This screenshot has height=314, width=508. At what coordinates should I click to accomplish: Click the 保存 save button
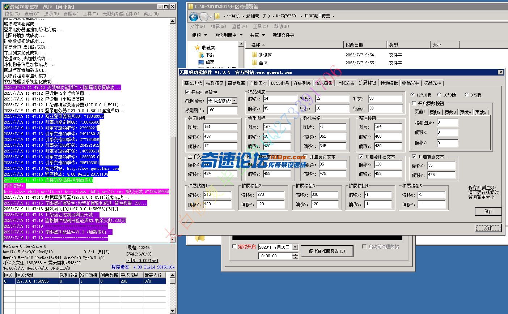(488, 211)
